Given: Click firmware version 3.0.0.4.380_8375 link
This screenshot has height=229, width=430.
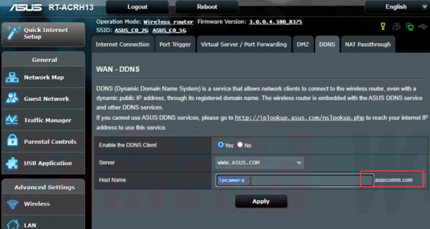Looking at the screenshot, I should (x=275, y=22).
